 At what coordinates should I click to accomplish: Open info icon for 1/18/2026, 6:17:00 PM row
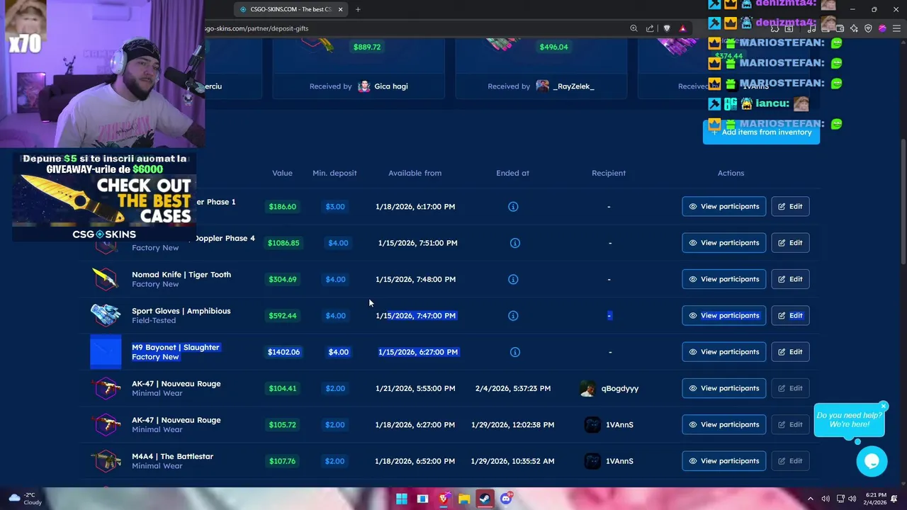(x=513, y=207)
